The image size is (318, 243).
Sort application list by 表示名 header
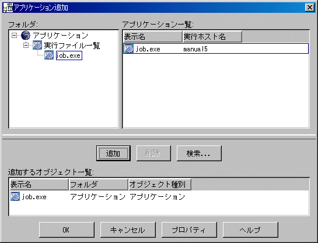tap(153, 37)
